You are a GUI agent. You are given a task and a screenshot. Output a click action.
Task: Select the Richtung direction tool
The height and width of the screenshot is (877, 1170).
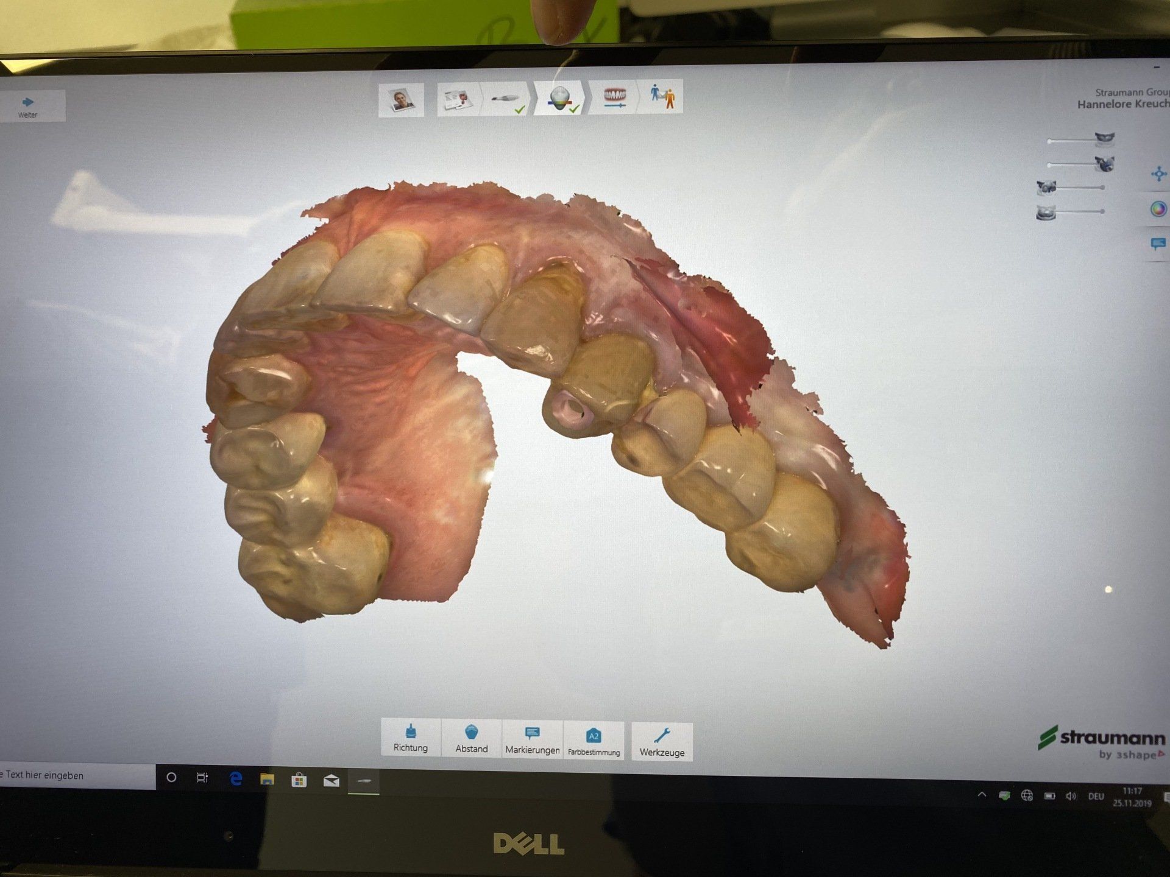coord(410,738)
